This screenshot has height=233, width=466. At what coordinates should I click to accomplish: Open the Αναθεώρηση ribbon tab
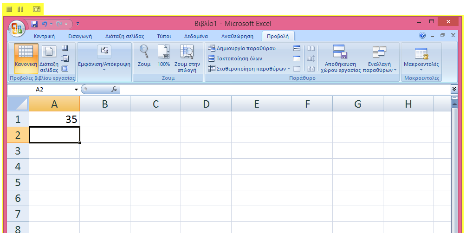[238, 37]
